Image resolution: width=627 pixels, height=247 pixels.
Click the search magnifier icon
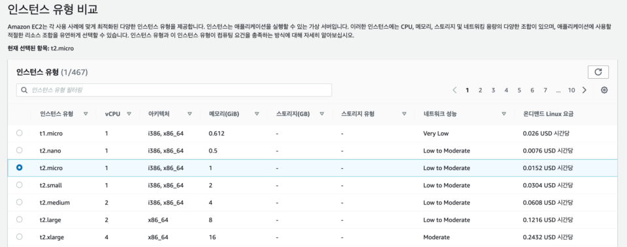click(x=24, y=90)
